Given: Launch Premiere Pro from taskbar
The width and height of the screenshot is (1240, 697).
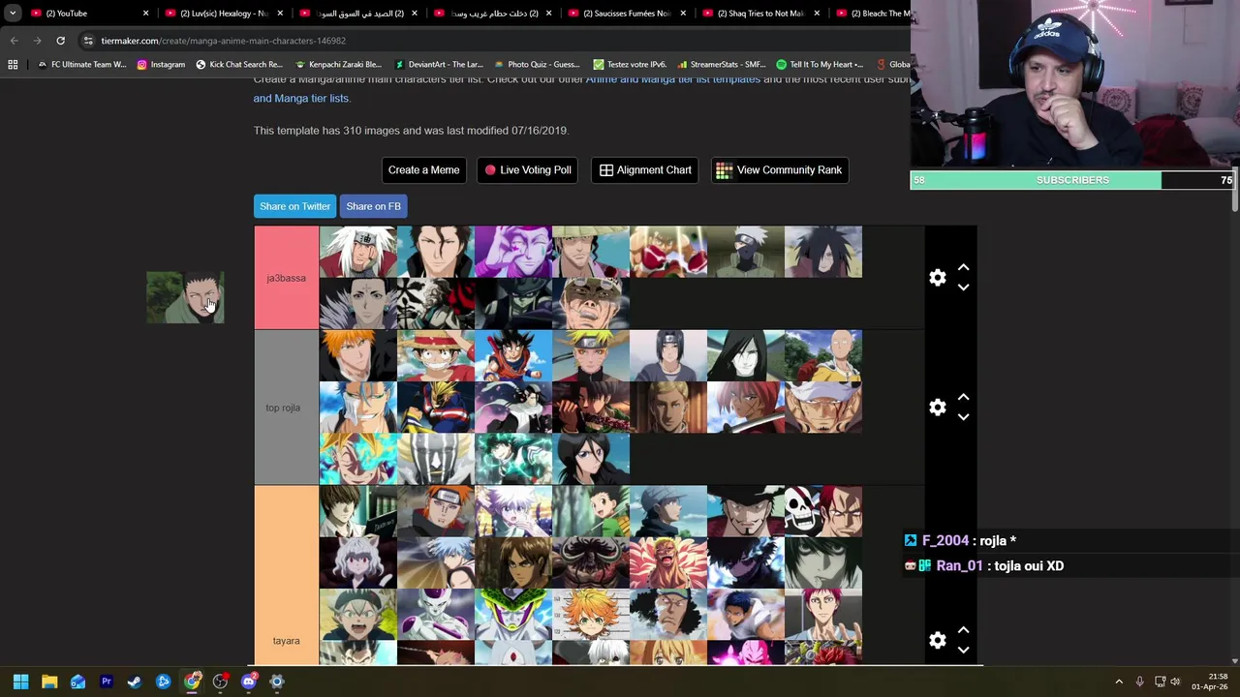Looking at the screenshot, I should click(x=107, y=682).
